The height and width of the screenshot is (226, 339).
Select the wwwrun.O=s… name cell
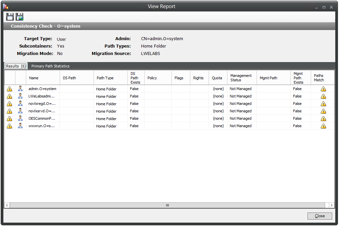43,126
